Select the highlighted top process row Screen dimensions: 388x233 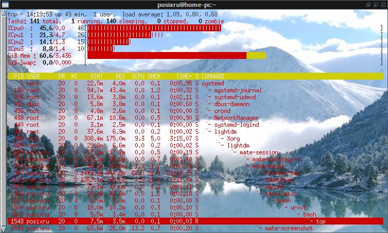[196, 221]
